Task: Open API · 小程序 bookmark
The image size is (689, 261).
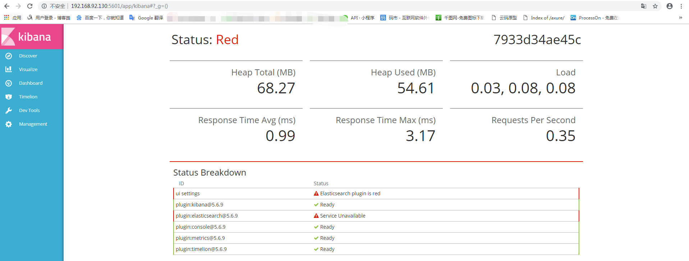Action: [x=358, y=18]
